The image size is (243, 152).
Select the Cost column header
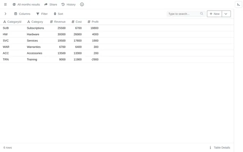(x=79, y=22)
